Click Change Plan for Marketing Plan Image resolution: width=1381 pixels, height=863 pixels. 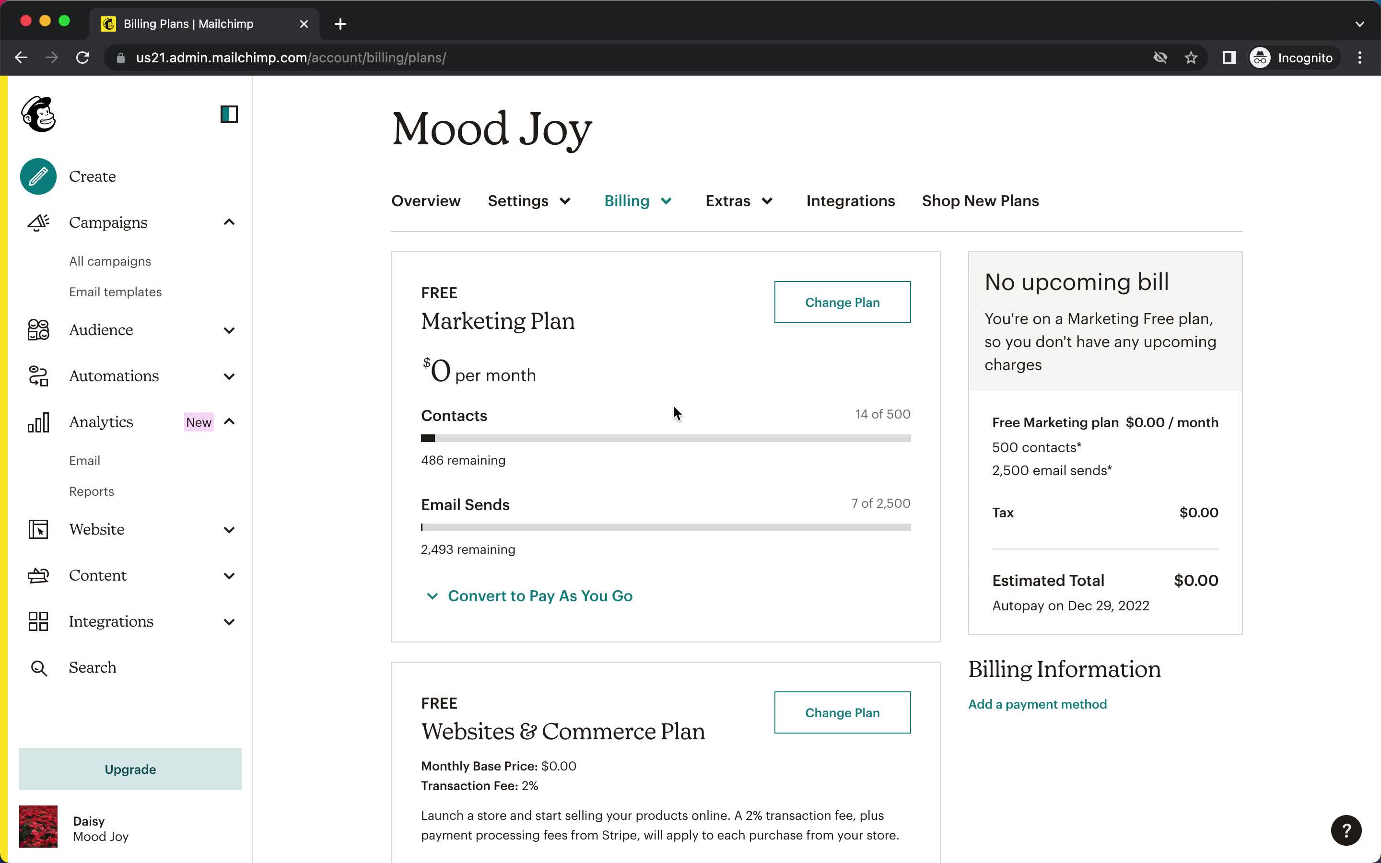click(842, 302)
